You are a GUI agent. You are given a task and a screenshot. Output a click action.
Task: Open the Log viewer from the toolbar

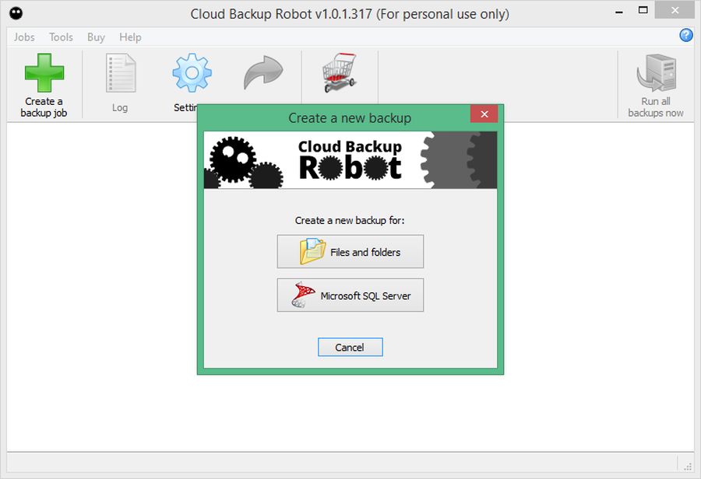click(x=120, y=75)
